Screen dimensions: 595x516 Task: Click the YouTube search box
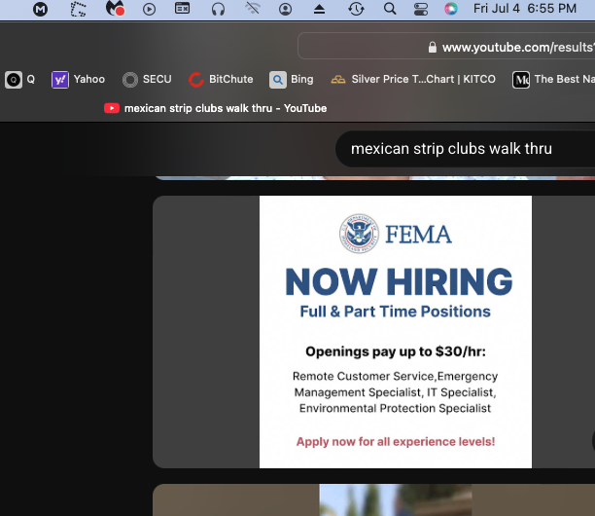click(x=466, y=149)
